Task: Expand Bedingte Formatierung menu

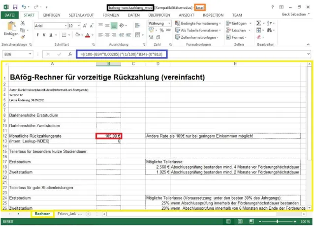Action: pyautogui.click(x=198, y=23)
